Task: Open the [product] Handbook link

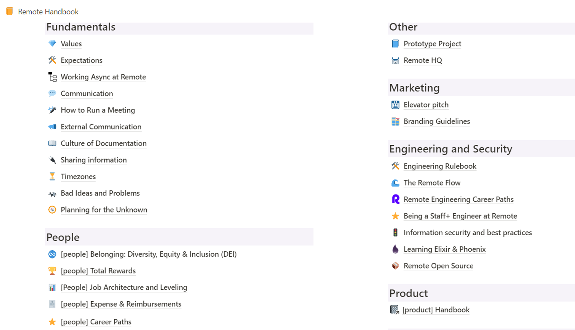Action: [x=436, y=310]
